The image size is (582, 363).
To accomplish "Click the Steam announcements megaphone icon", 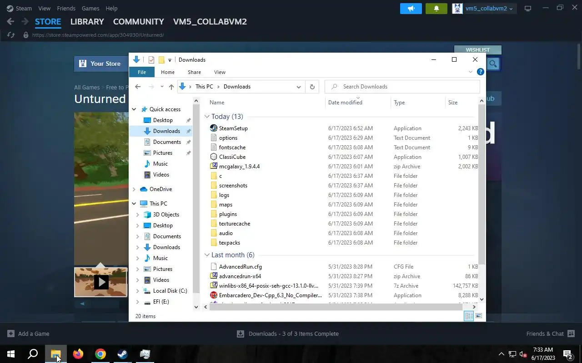I will (411, 9).
